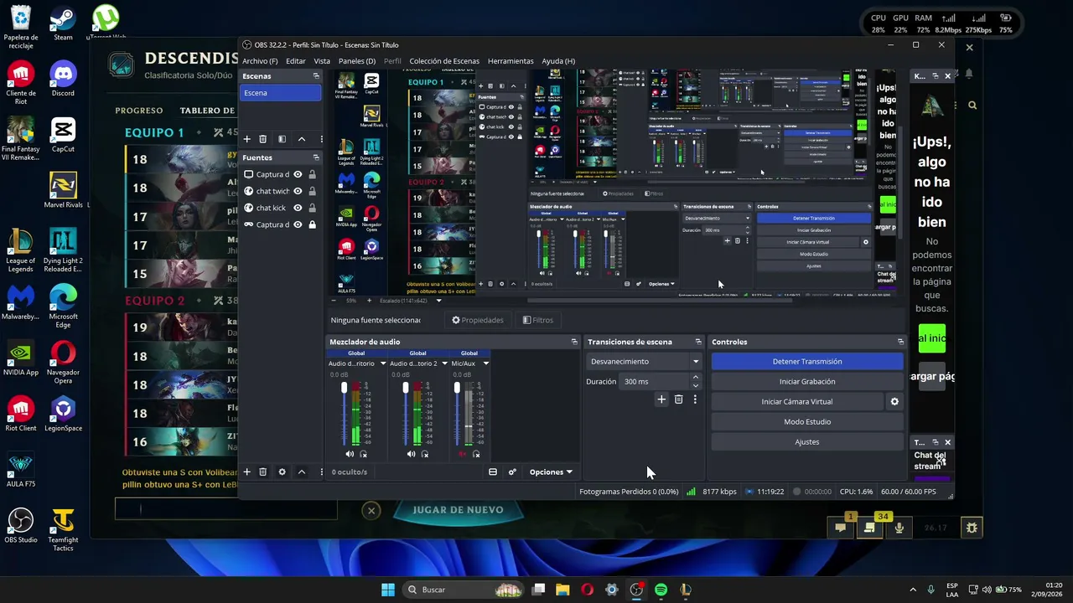The height and width of the screenshot is (603, 1073).
Task: Open Spotify from the taskbar
Action: 661,590
